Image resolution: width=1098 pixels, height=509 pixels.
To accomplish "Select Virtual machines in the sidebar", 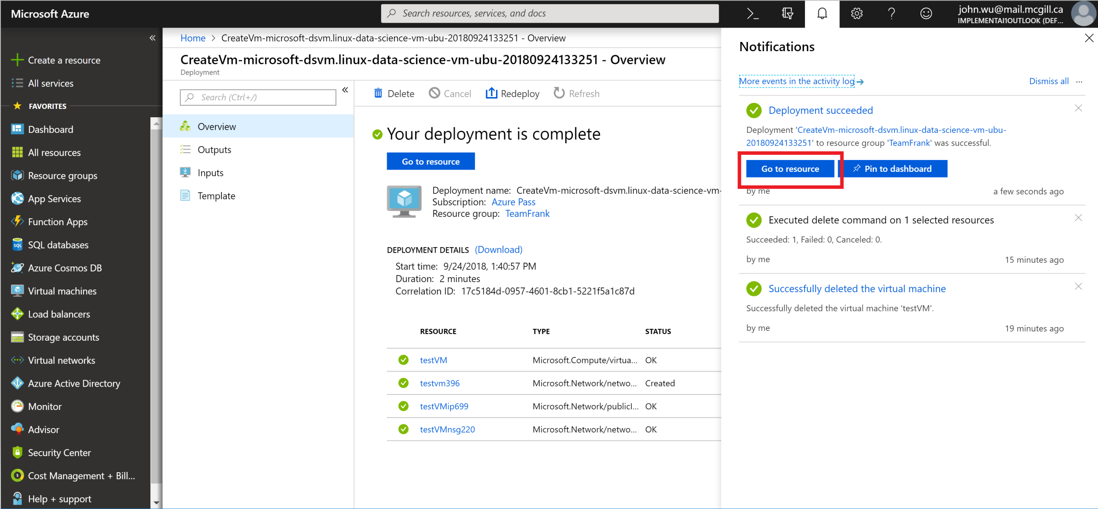I will [x=62, y=290].
